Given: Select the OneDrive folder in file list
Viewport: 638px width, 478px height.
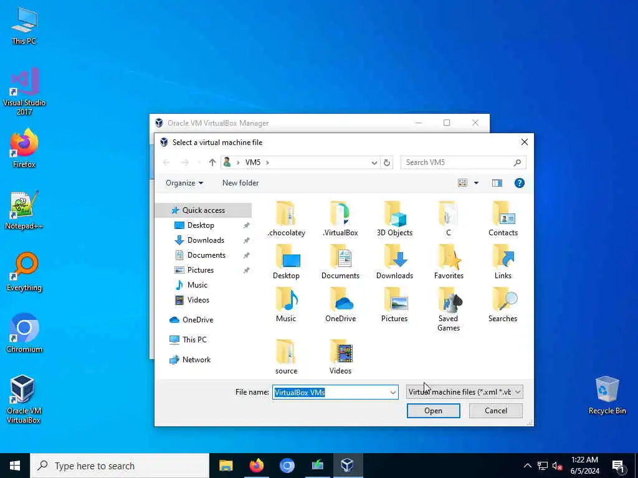Looking at the screenshot, I should click(x=340, y=305).
